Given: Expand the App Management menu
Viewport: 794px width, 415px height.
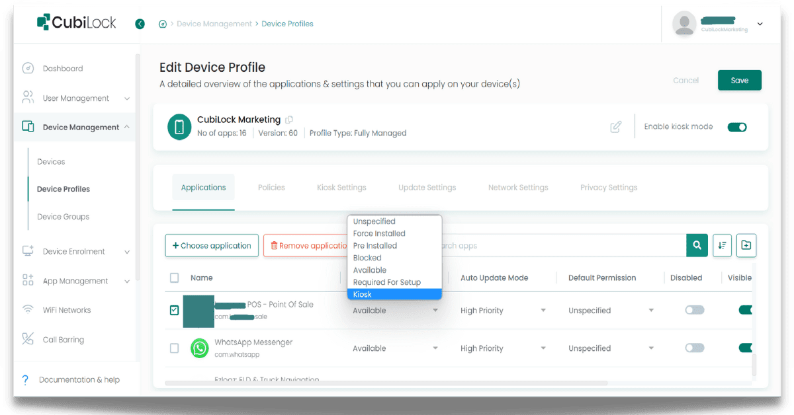Looking at the screenshot, I should 127,281.
